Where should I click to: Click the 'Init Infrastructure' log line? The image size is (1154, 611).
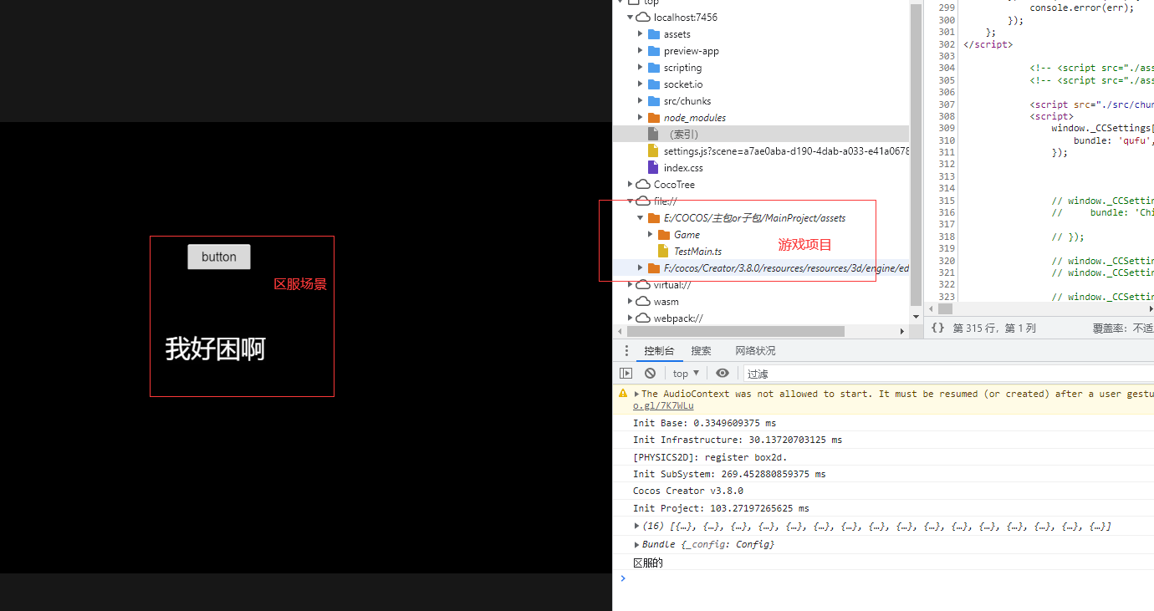pyautogui.click(x=738, y=440)
